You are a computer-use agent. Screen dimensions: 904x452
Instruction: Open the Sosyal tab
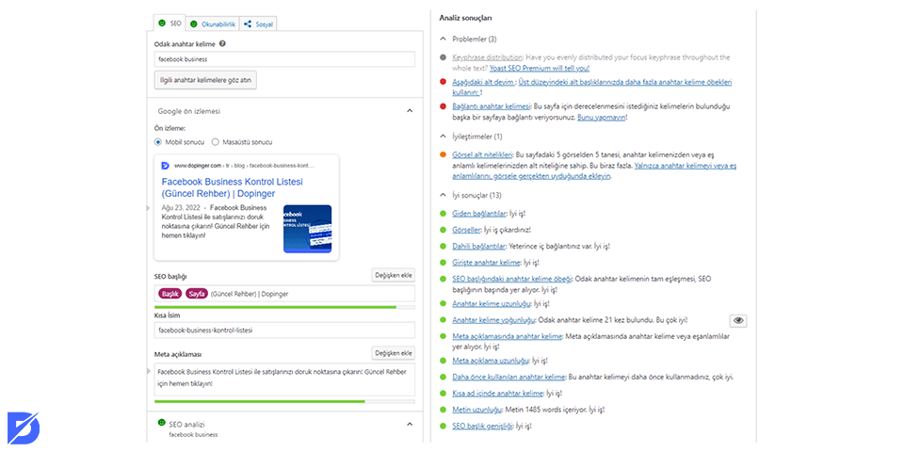[258, 24]
